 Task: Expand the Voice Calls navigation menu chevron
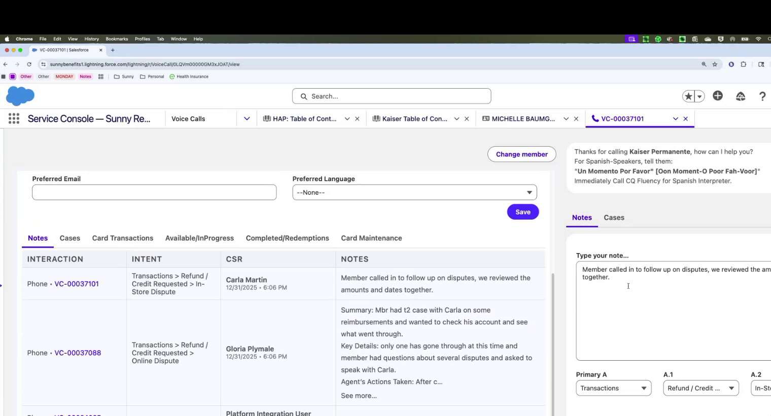click(x=247, y=119)
